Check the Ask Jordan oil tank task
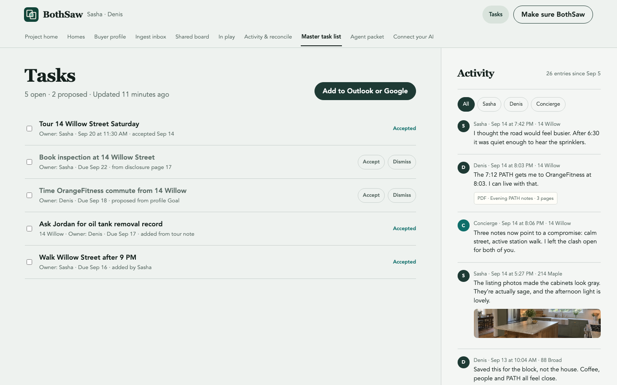This screenshot has width=617, height=385. point(29,228)
